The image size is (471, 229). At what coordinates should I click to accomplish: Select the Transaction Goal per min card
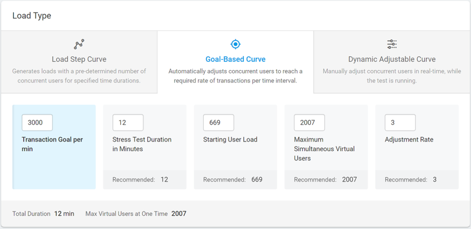[x=54, y=157]
